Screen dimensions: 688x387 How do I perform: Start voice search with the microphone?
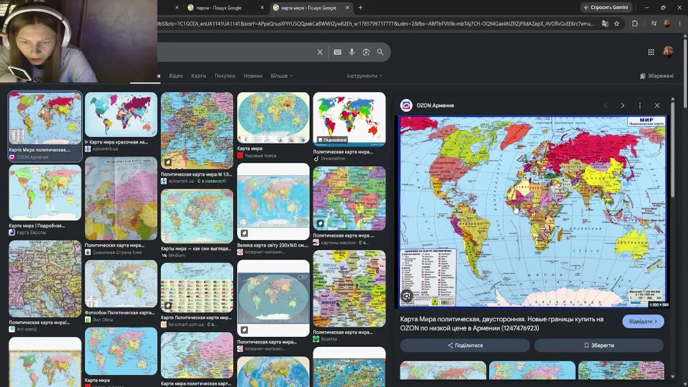tap(352, 52)
